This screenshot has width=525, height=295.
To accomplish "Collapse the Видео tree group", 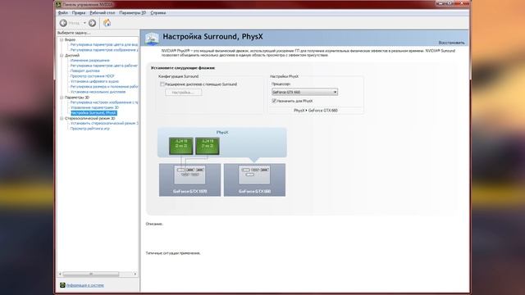I will [62, 39].
